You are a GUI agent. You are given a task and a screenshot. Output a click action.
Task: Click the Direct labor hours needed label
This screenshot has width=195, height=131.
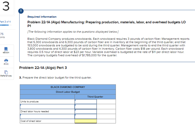[35, 111]
